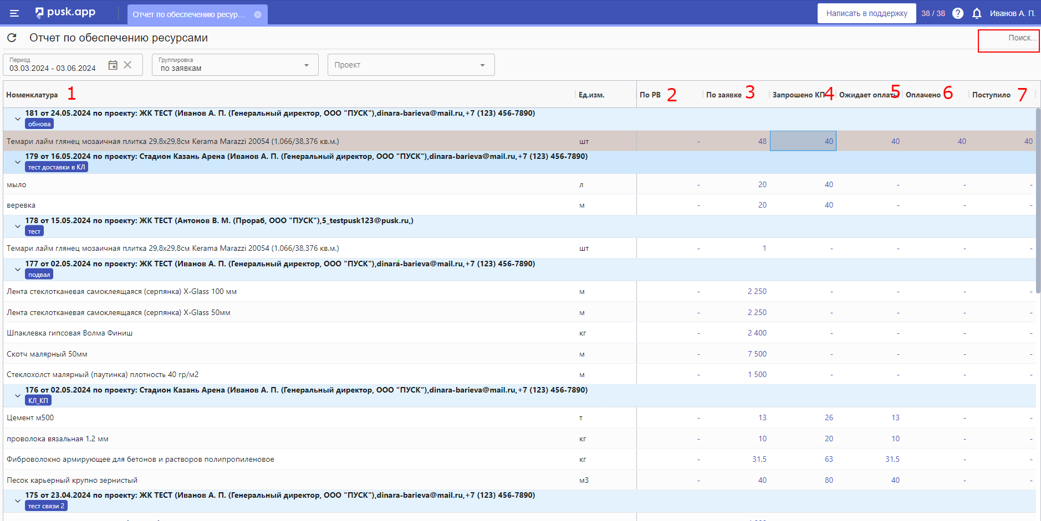
Task: Click the blue тест tag under request 178
Action: 34,231
